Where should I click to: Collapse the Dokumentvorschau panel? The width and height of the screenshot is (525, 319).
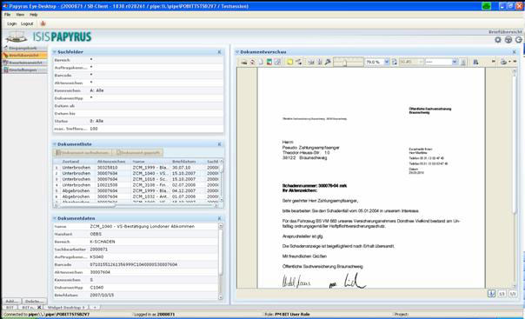click(x=237, y=52)
